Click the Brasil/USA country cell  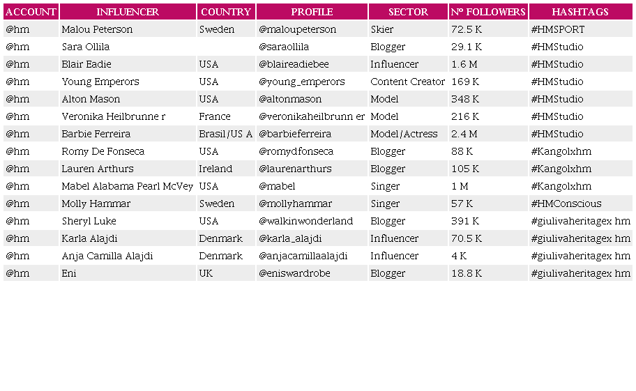click(226, 134)
